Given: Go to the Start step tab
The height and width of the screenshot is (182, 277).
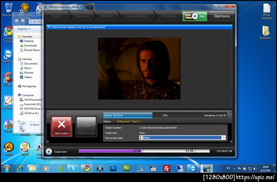Looking at the screenshot, I should (56, 16).
